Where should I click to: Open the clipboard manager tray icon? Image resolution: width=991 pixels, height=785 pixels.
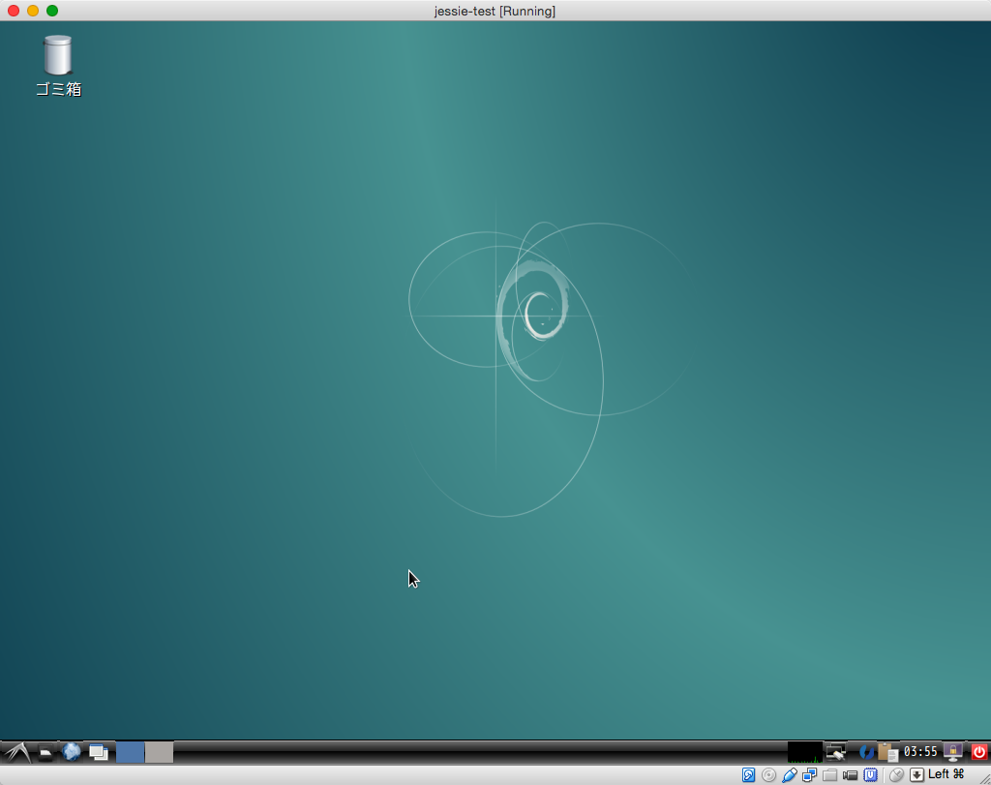[x=888, y=752]
